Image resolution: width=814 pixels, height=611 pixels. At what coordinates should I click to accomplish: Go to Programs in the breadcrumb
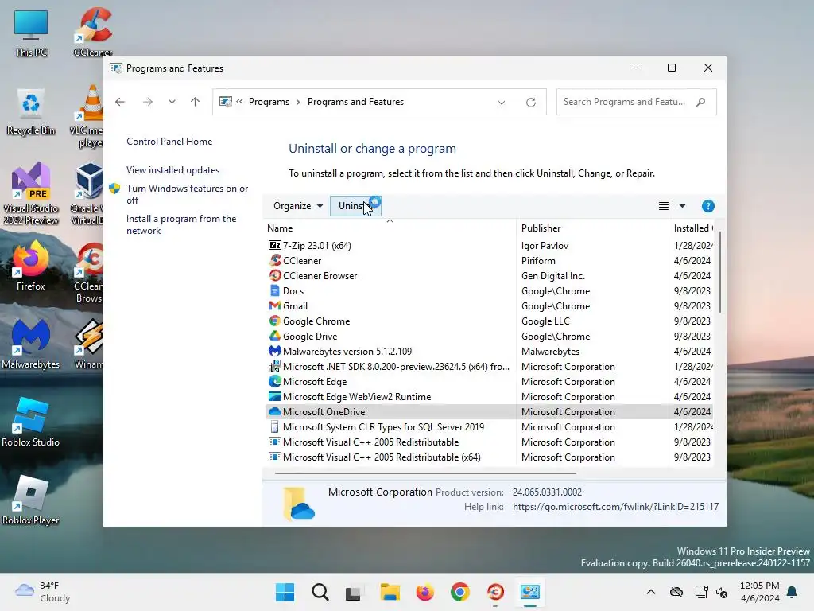(x=269, y=102)
